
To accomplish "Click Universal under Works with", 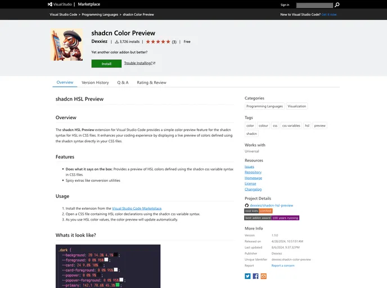I will [252, 151].
